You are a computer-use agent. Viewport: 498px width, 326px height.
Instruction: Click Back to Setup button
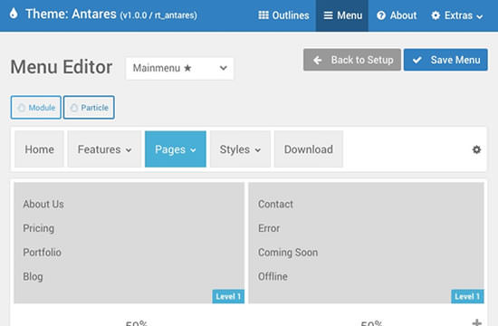pyautogui.click(x=352, y=60)
